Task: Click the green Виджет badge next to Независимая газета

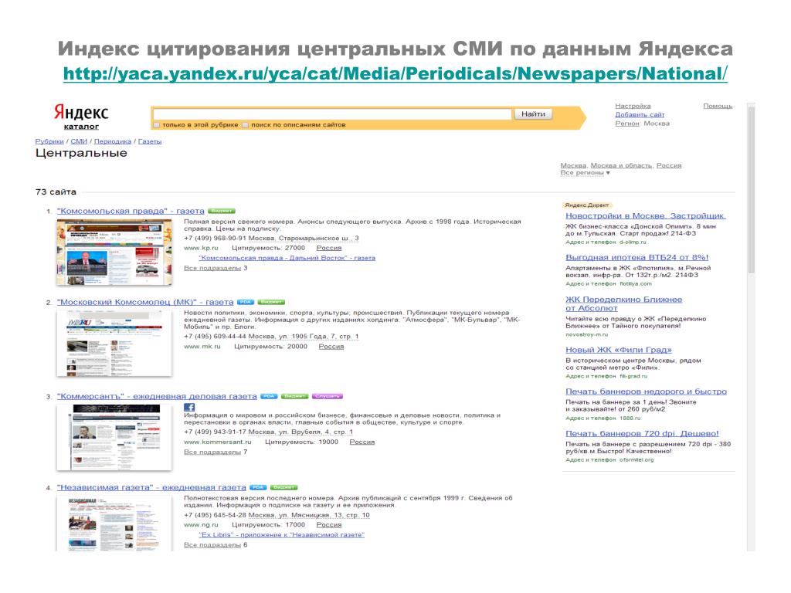Action: pyautogui.click(x=284, y=487)
